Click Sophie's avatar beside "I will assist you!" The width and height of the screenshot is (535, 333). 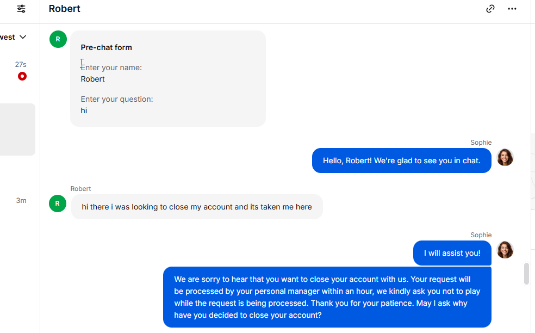click(505, 250)
